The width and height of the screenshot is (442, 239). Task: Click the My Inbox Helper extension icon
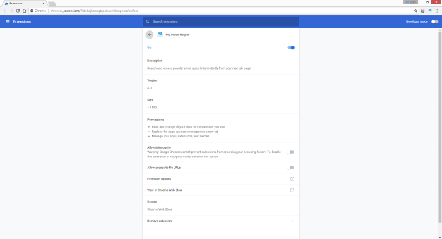pyautogui.click(x=160, y=34)
